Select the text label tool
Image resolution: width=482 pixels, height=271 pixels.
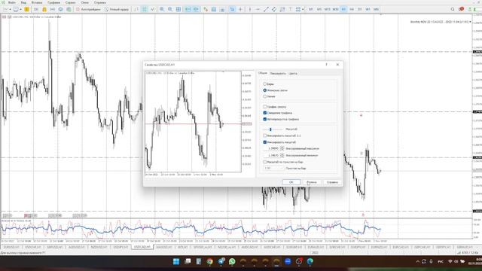pos(290,9)
